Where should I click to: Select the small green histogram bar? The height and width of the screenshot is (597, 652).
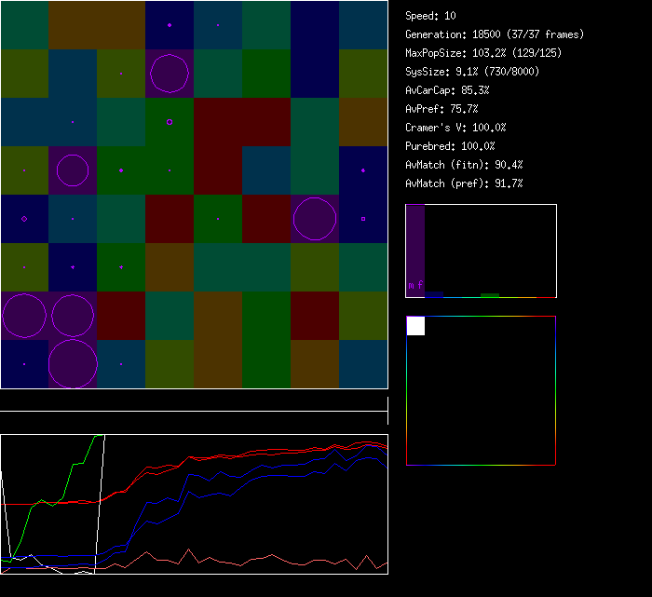pos(490,295)
